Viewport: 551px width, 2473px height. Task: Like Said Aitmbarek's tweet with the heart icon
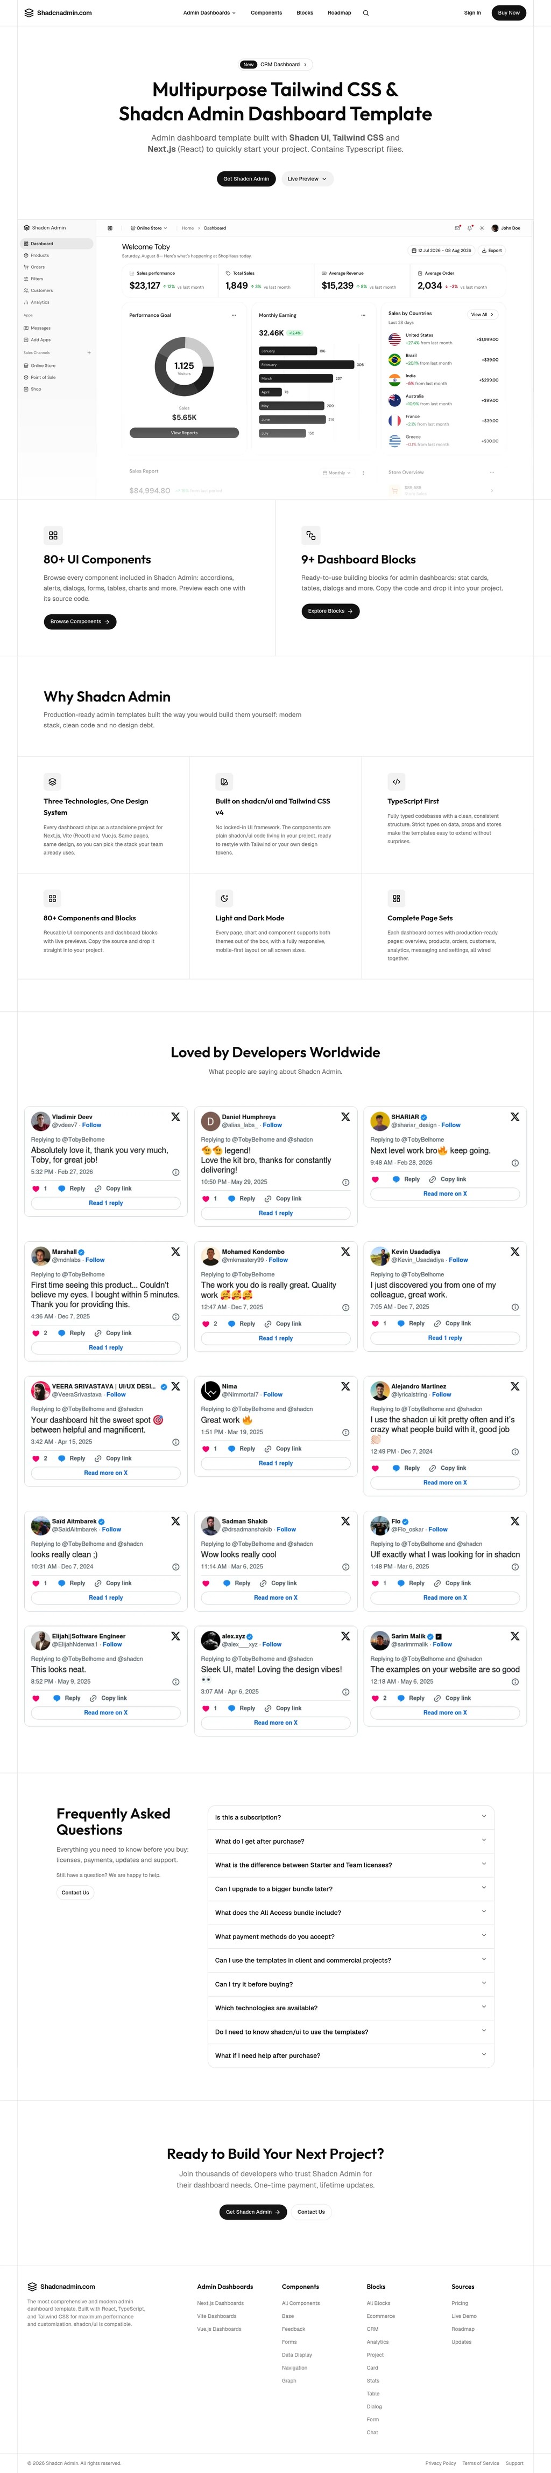[36, 1583]
